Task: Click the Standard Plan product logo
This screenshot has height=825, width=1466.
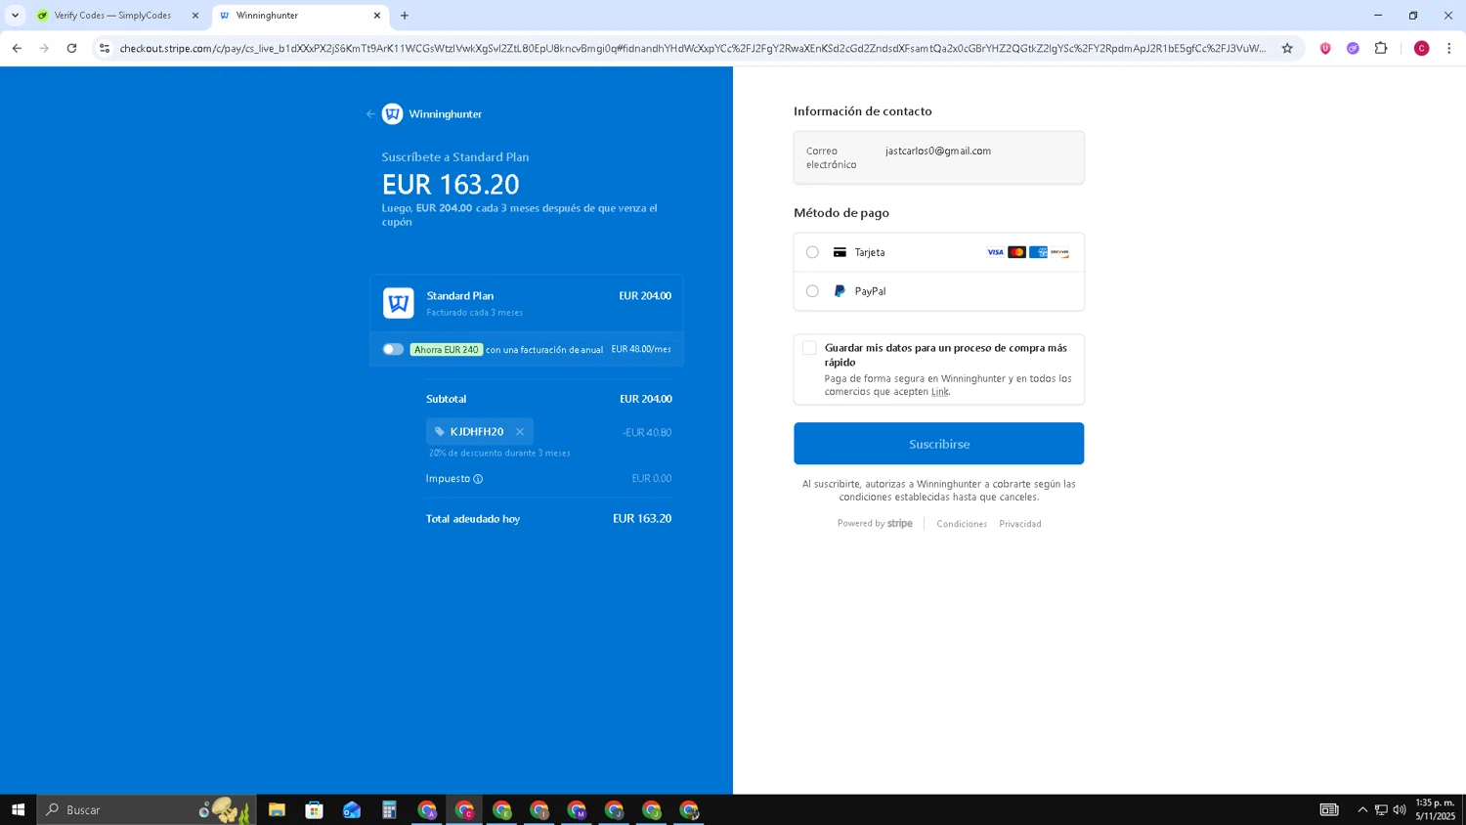Action: (x=399, y=303)
